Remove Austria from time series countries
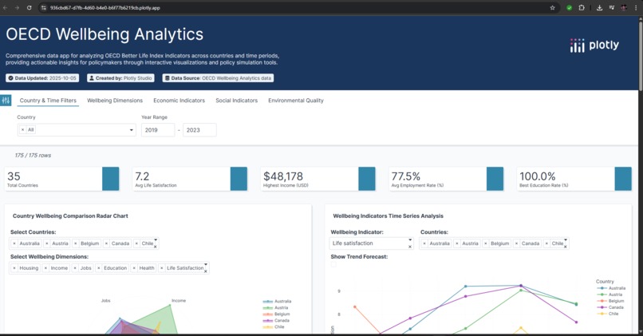Image resolution: width=643 pixels, height=336 pixels. 457,243
